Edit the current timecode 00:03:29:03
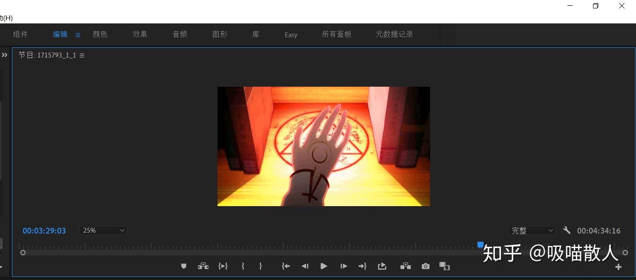Viewport: 636px width, 280px height. 44,230
